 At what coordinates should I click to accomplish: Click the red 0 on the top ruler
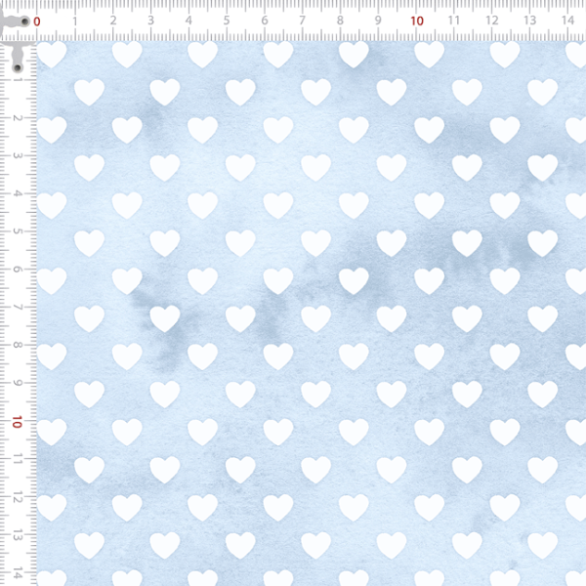[x=37, y=21]
